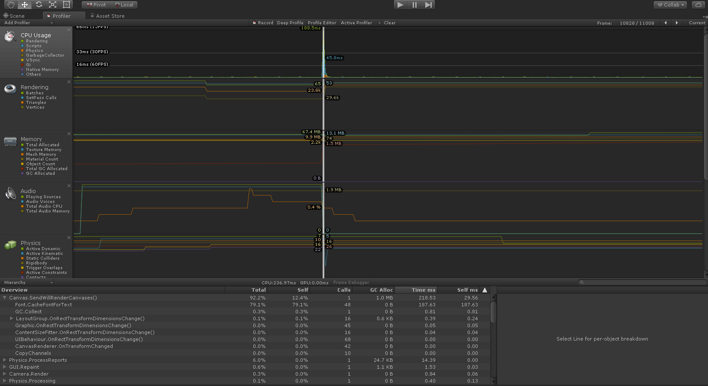Expand Camera.Render row
Image resolution: width=708 pixels, height=386 pixels.
5,374
